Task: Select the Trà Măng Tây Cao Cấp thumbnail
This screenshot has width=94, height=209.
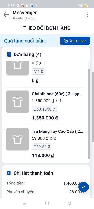Action: pos(17,140)
